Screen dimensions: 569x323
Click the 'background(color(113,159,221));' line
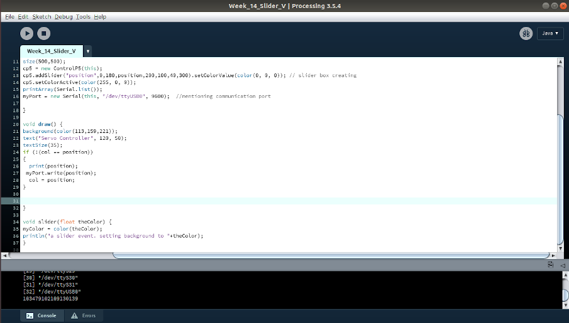70,131
